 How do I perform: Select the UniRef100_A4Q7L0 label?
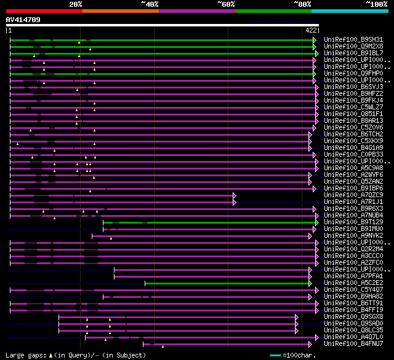(x=353, y=337)
